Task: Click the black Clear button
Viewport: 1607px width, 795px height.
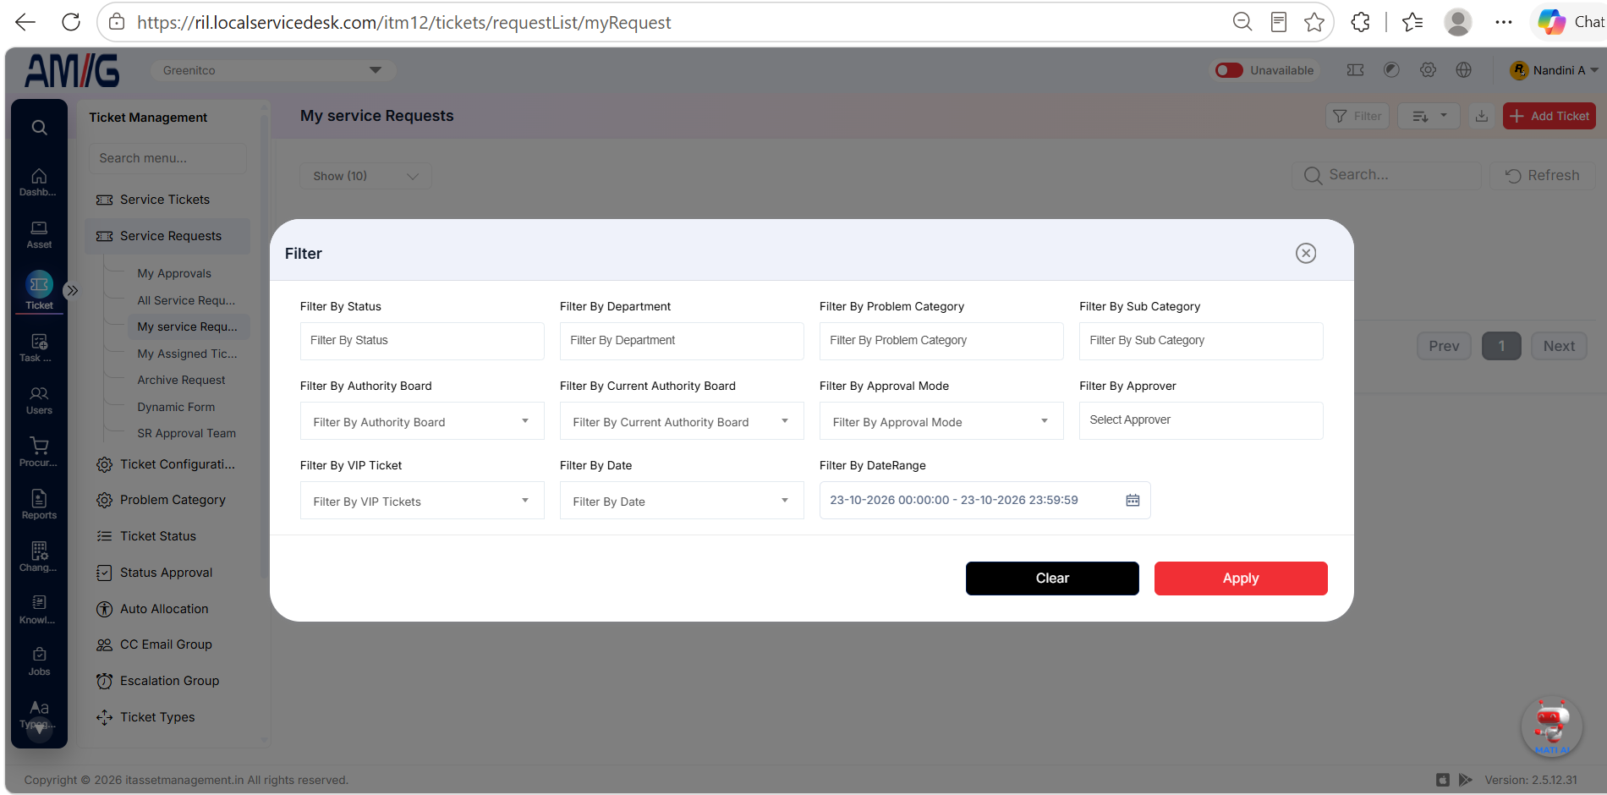Action: [x=1052, y=578]
